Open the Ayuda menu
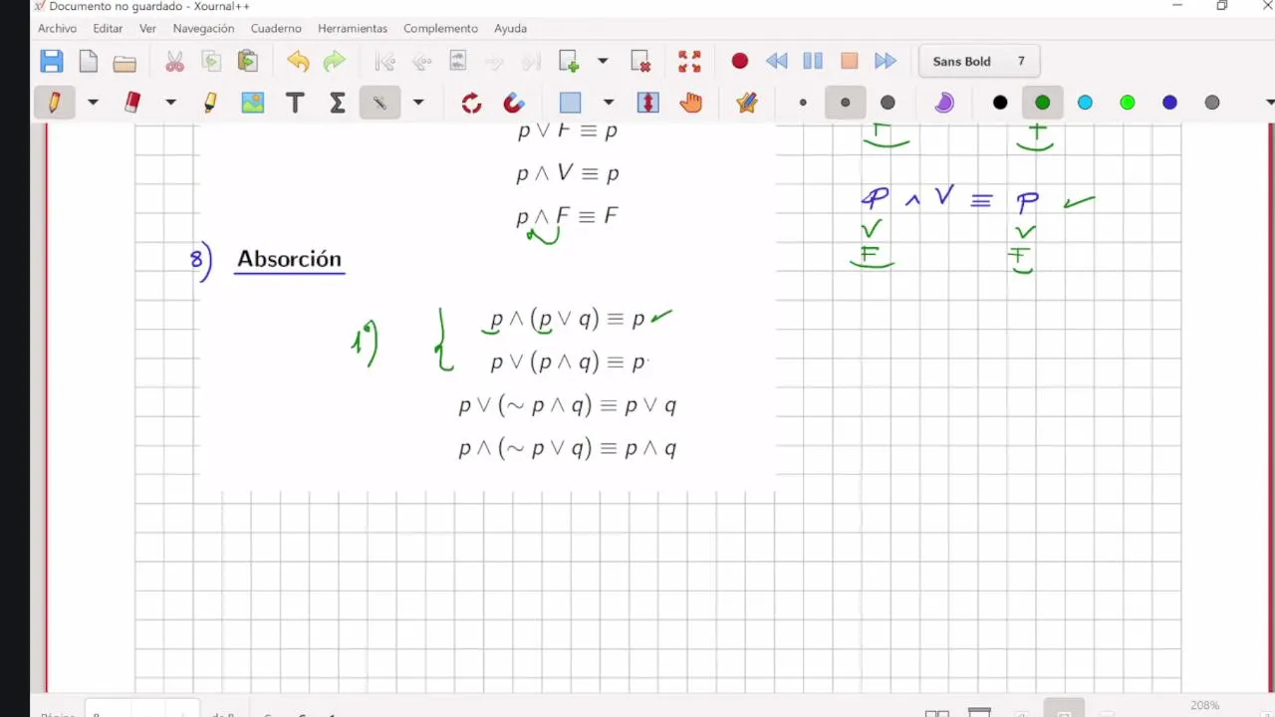Screen dimensions: 1275x717 click(510, 28)
